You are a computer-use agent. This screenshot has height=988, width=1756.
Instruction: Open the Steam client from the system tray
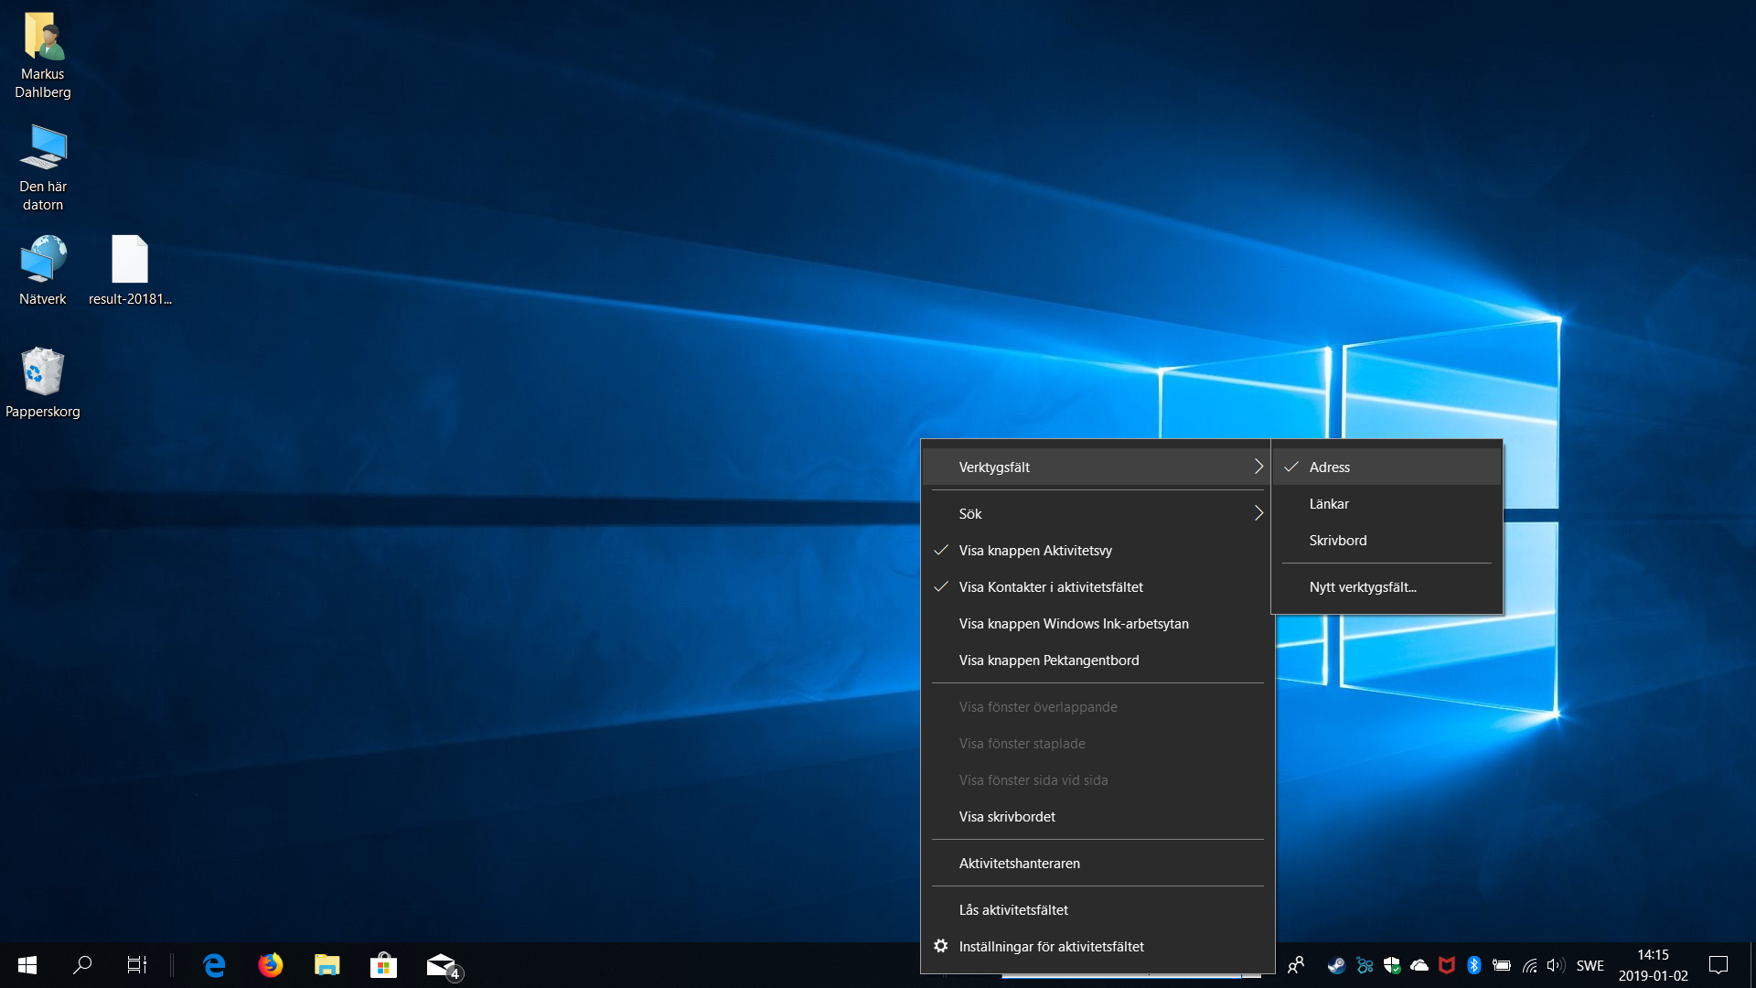(x=1336, y=965)
